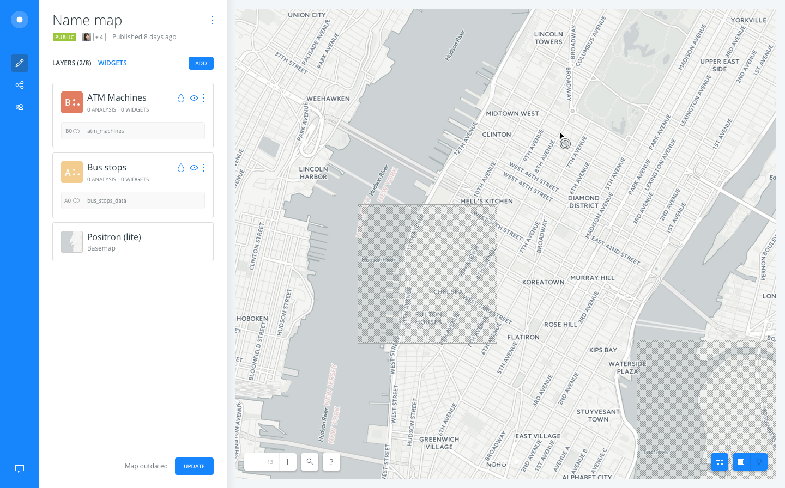The width and height of the screenshot is (785, 488).
Task: Click the collaborator avatar thumbnail
Action: [87, 37]
